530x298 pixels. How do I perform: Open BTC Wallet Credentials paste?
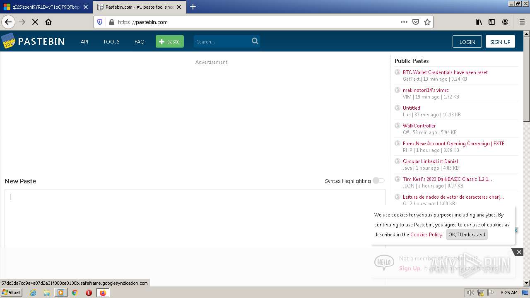tap(445, 72)
